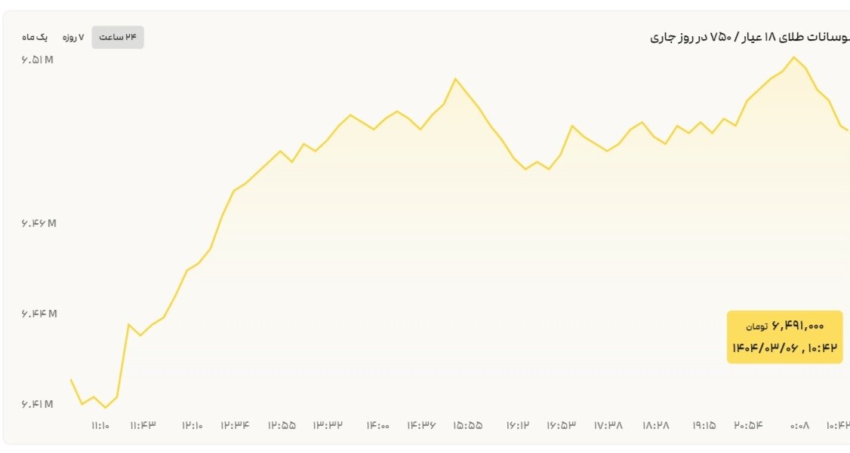Viewport: 850px width, 453px height.
Task: Click the 11:43 time axis marker
Action: coord(143,426)
